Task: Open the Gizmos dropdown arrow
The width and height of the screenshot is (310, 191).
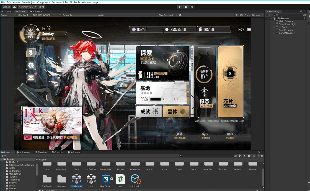Action: 263,15
